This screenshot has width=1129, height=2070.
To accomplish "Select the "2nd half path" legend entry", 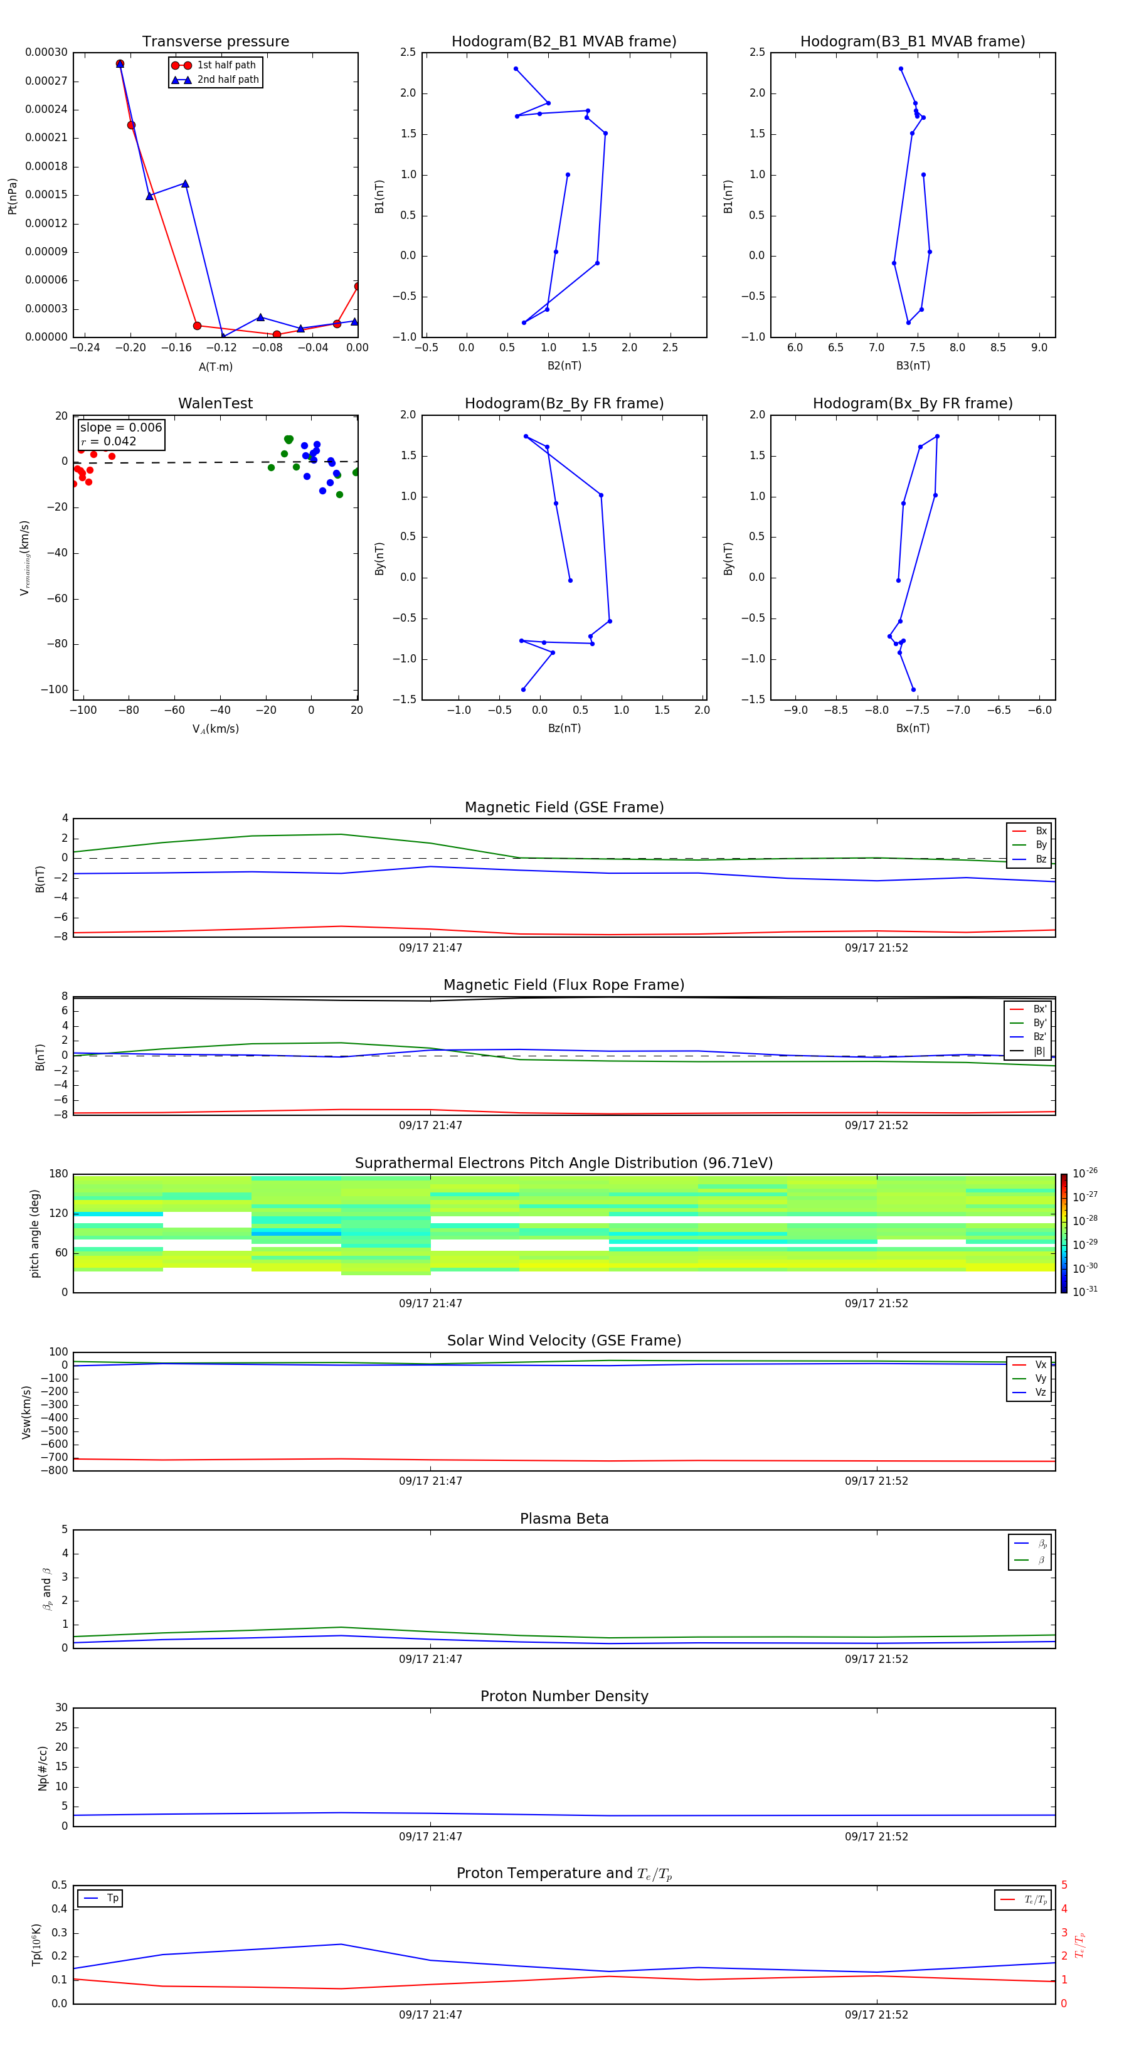I will [x=215, y=80].
